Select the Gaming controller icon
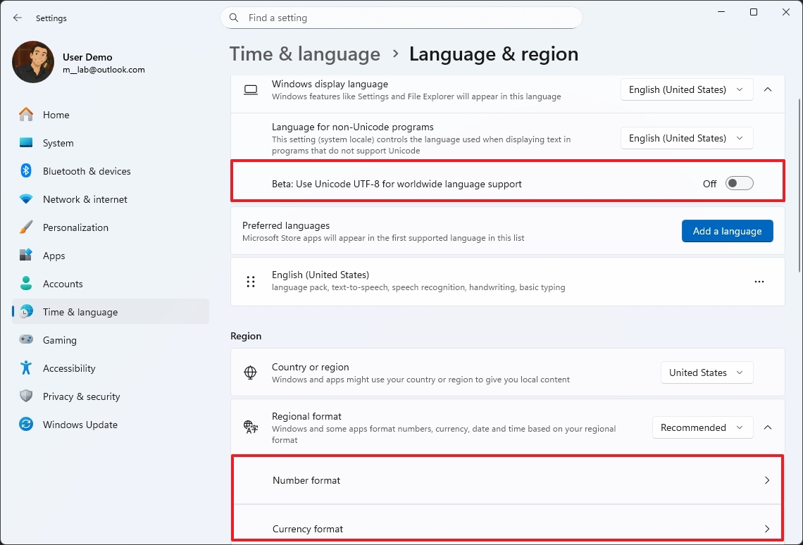 click(x=26, y=340)
